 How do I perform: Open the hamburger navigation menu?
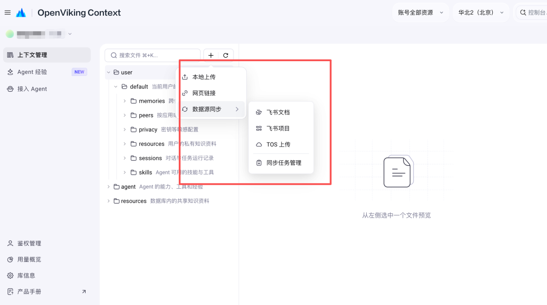point(8,13)
